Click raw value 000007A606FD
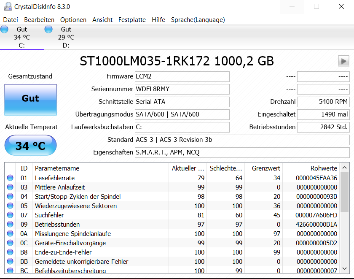 point(316,215)
